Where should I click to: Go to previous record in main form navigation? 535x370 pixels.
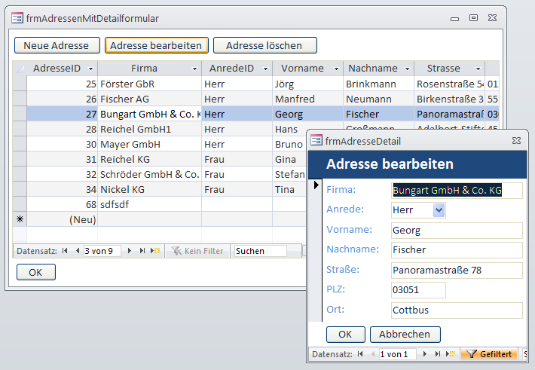click(77, 251)
